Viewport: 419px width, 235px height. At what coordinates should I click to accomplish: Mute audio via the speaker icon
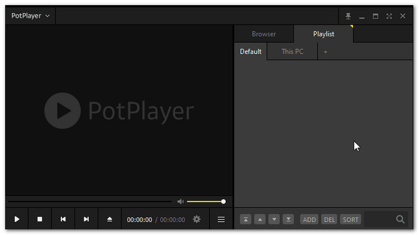pyautogui.click(x=180, y=202)
